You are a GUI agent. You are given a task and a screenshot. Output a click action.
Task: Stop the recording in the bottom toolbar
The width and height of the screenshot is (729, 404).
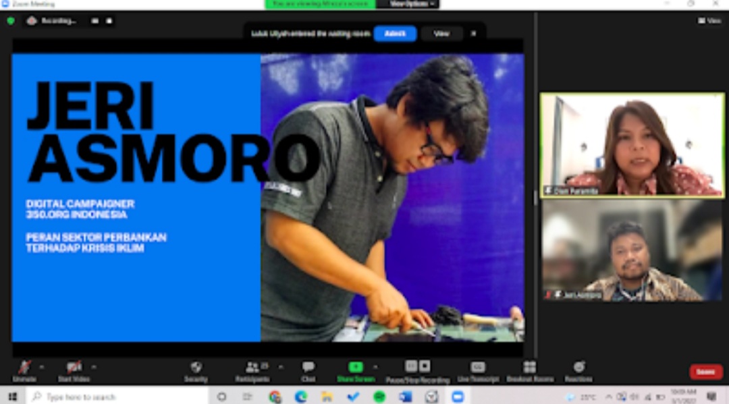pyautogui.click(x=425, y=366)
